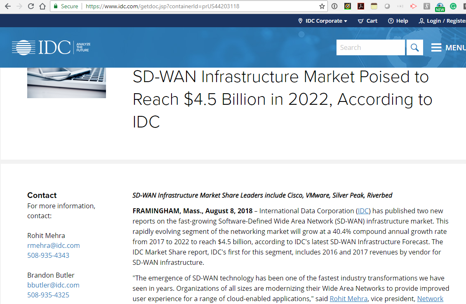The width and height of the screenshot is (466, 304).
Task: Click the shopping cart icon
Action: tap(360, 21)
